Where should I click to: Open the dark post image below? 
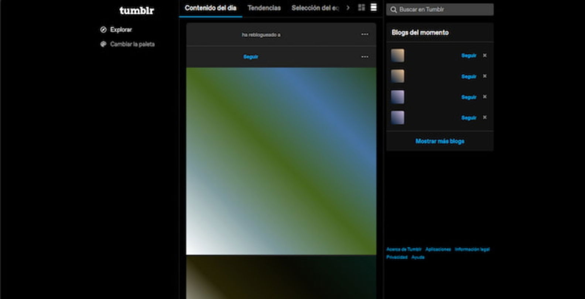coord(281,277)
